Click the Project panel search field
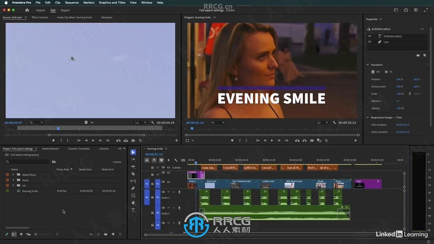This screenshot has width=434, height=244. coord(27,162)
